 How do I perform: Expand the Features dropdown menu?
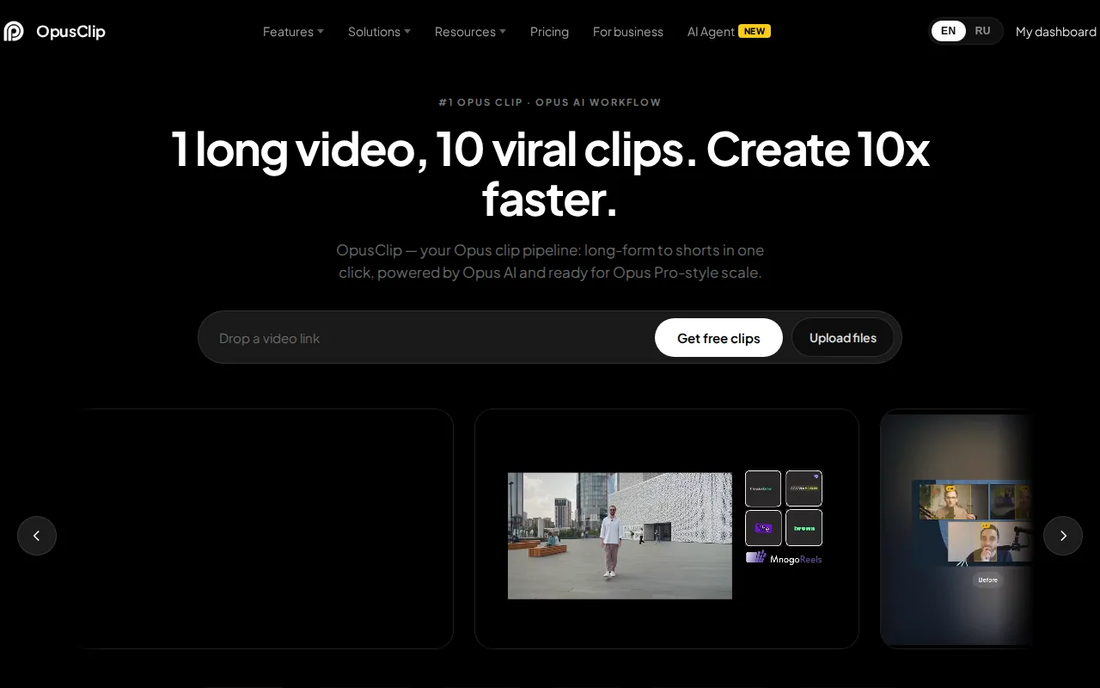[x=293, y=32]
